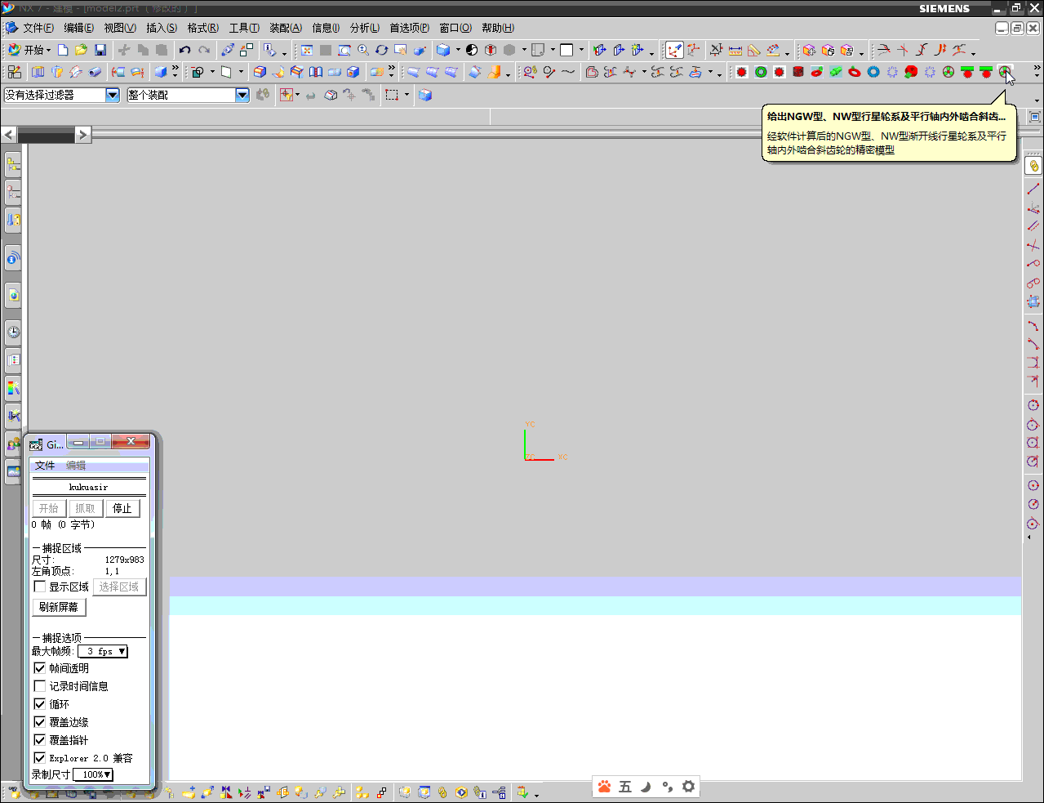Open the selection rectangle mode dropdown arrow
The width and height of the screenshot is (1044, 803).
point(406,95)
